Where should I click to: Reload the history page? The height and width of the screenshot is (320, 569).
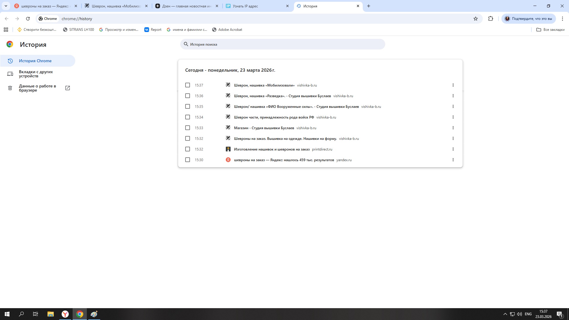pyautogui.click(x=28, y=19)
